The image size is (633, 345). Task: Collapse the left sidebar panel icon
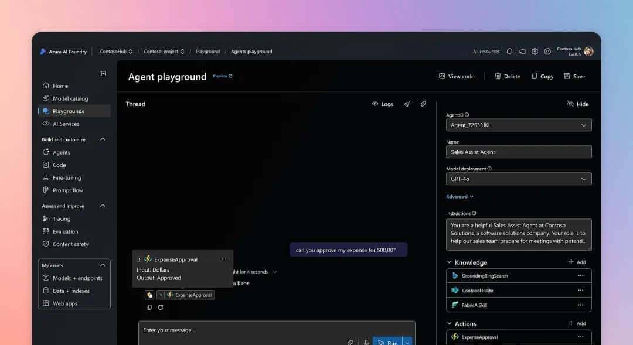(103, 73)
